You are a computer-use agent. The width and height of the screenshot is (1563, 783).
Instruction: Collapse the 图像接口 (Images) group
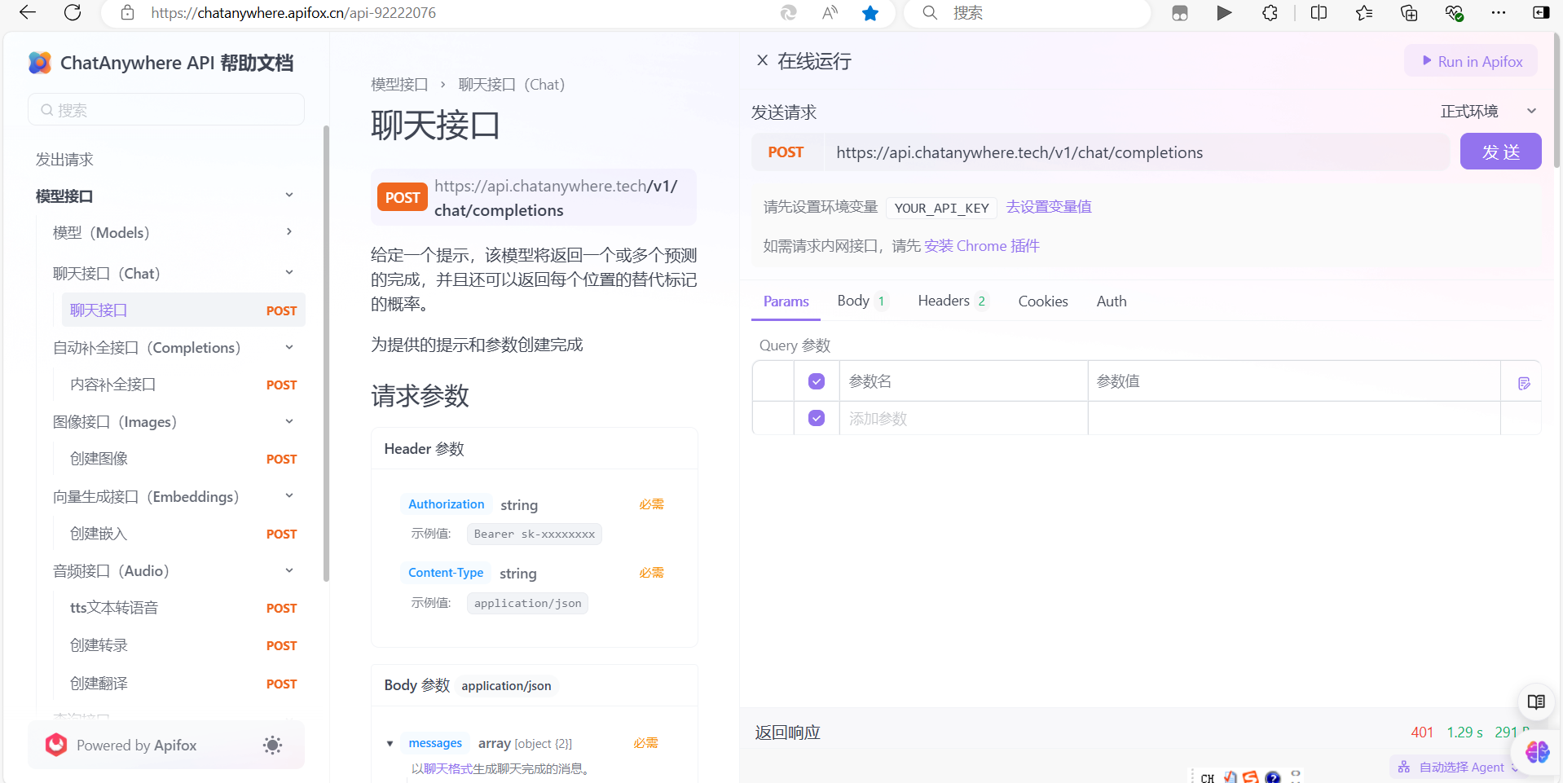click(x=288, y=421)
